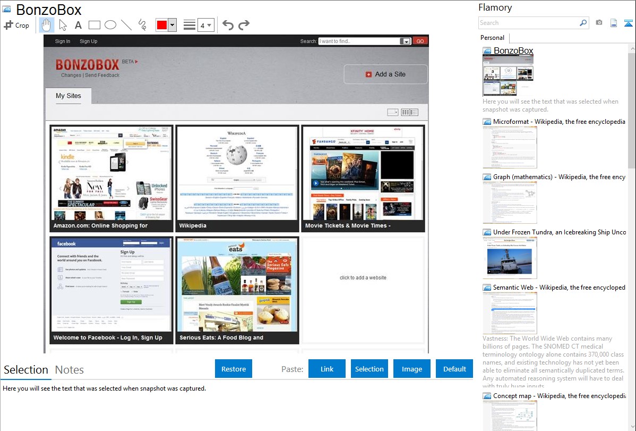Select the arrow pointer tool

tap(63, 25)
